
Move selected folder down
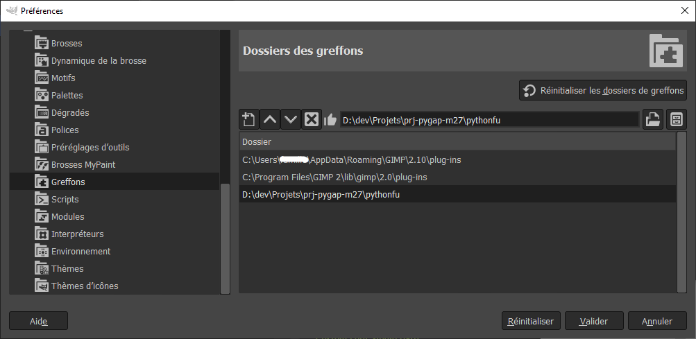tap(291, 119)
